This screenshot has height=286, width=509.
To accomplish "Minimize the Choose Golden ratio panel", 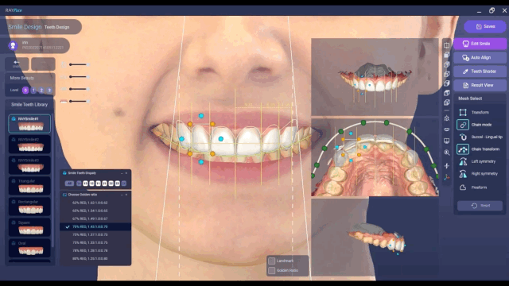I will (122, 195).
